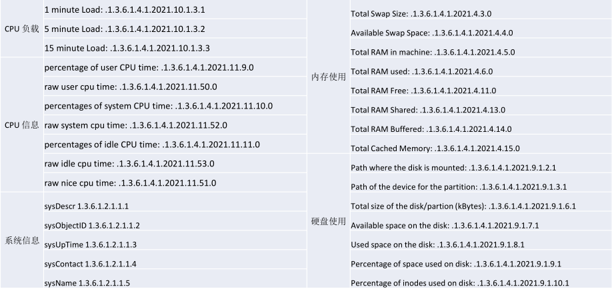Select the 内存使用 category label
The height and width of the screenshot is (291, 612).
[x=328, y=77]
